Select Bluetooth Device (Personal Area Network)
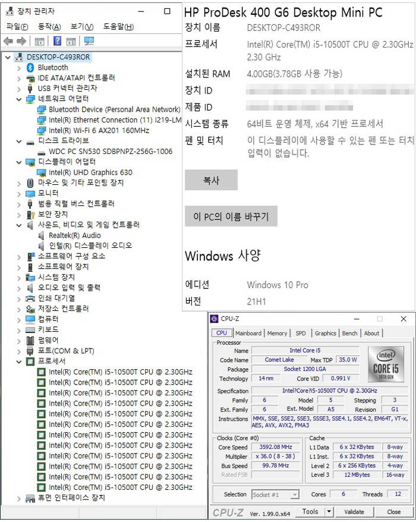The height and width of the screenshot is (522, 416). [115, 109]
